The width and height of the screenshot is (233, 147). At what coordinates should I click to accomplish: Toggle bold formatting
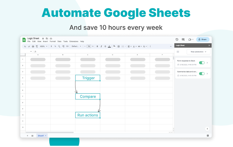[97, 46]
